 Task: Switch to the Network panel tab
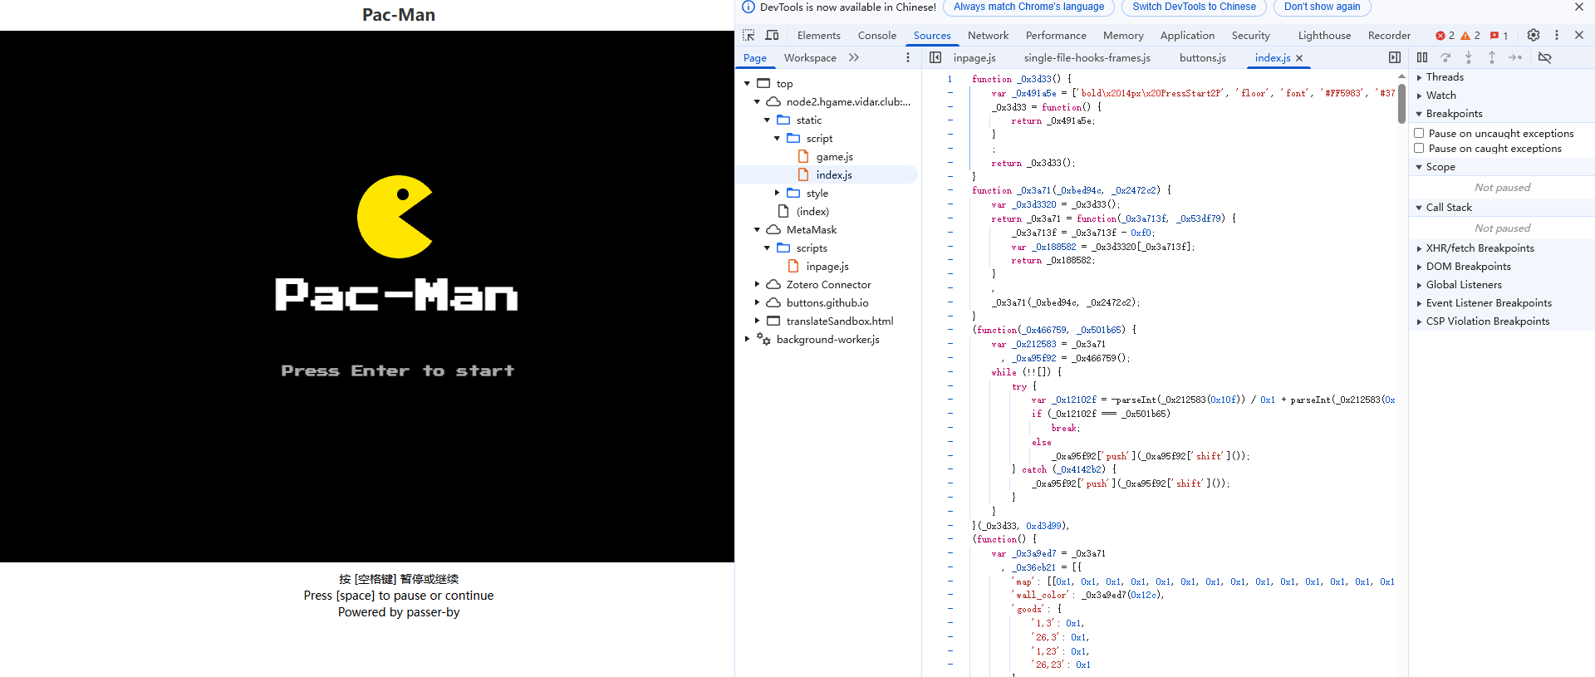click(x=988, y=35)
